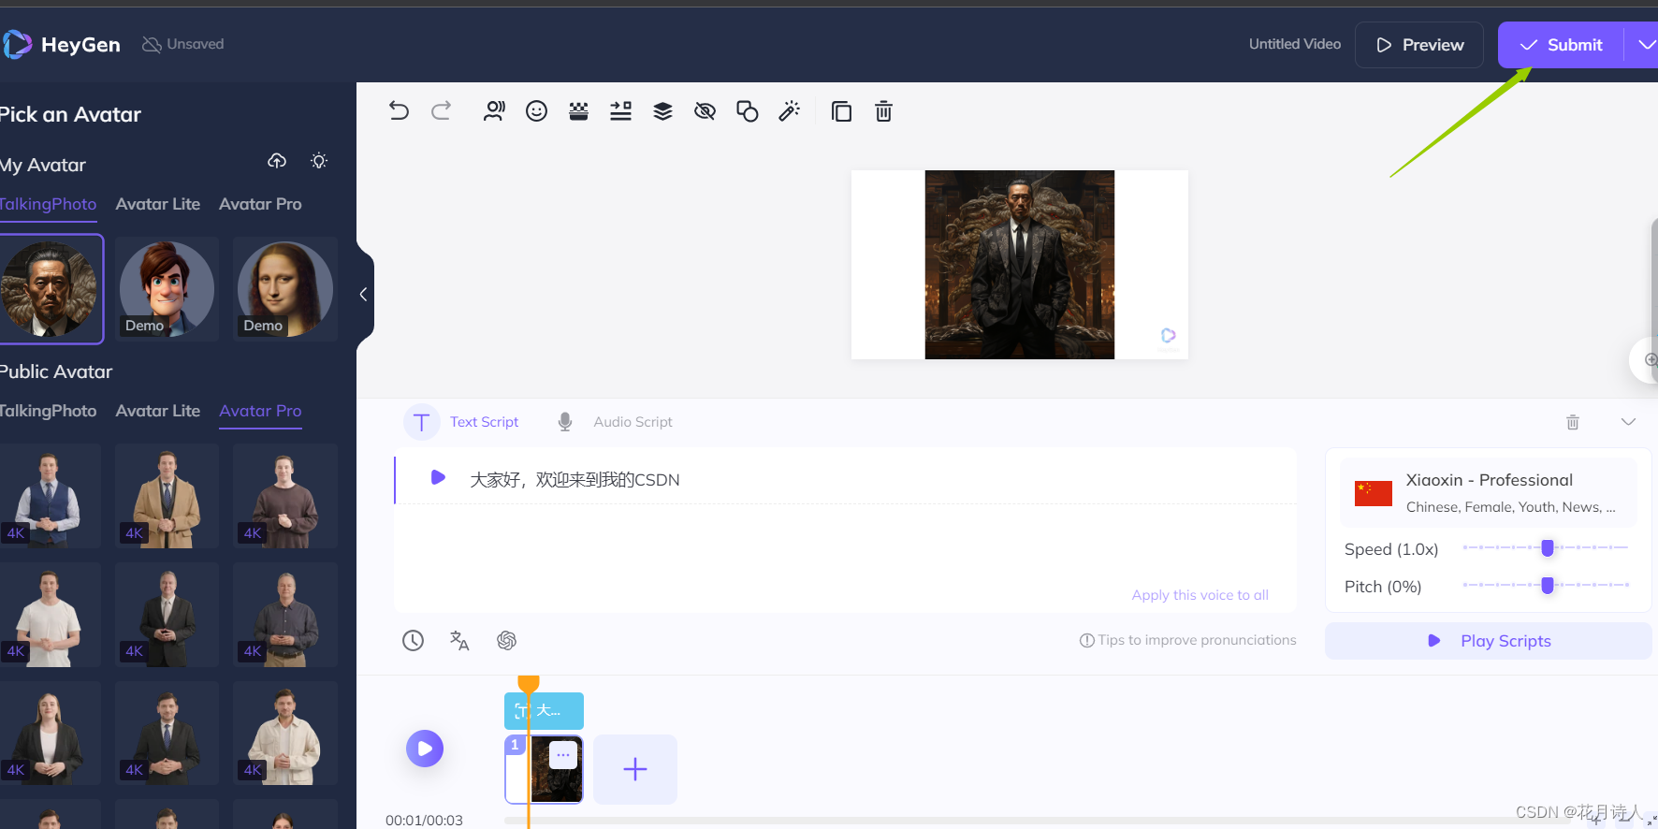Click the Untitled Video title
1658x829 pixels.
click(x=1295, y=44)
